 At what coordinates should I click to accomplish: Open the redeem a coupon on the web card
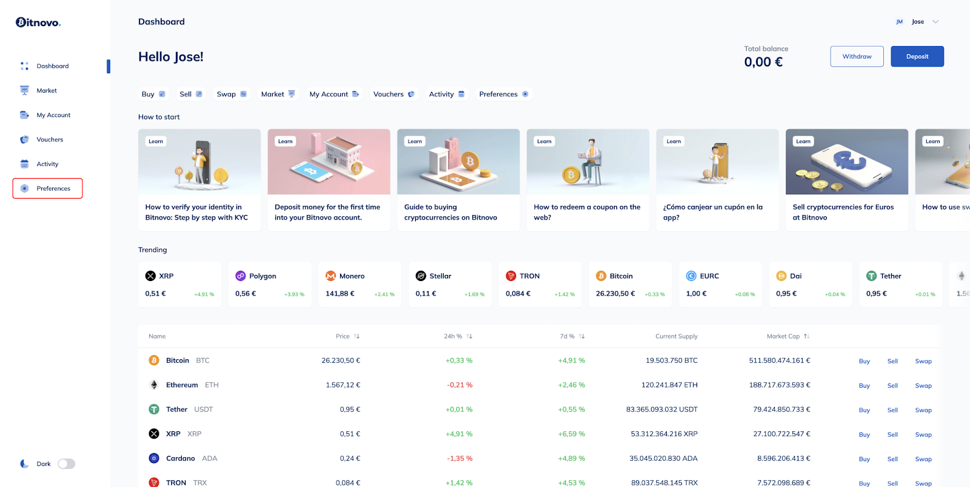tap(588, 180)
